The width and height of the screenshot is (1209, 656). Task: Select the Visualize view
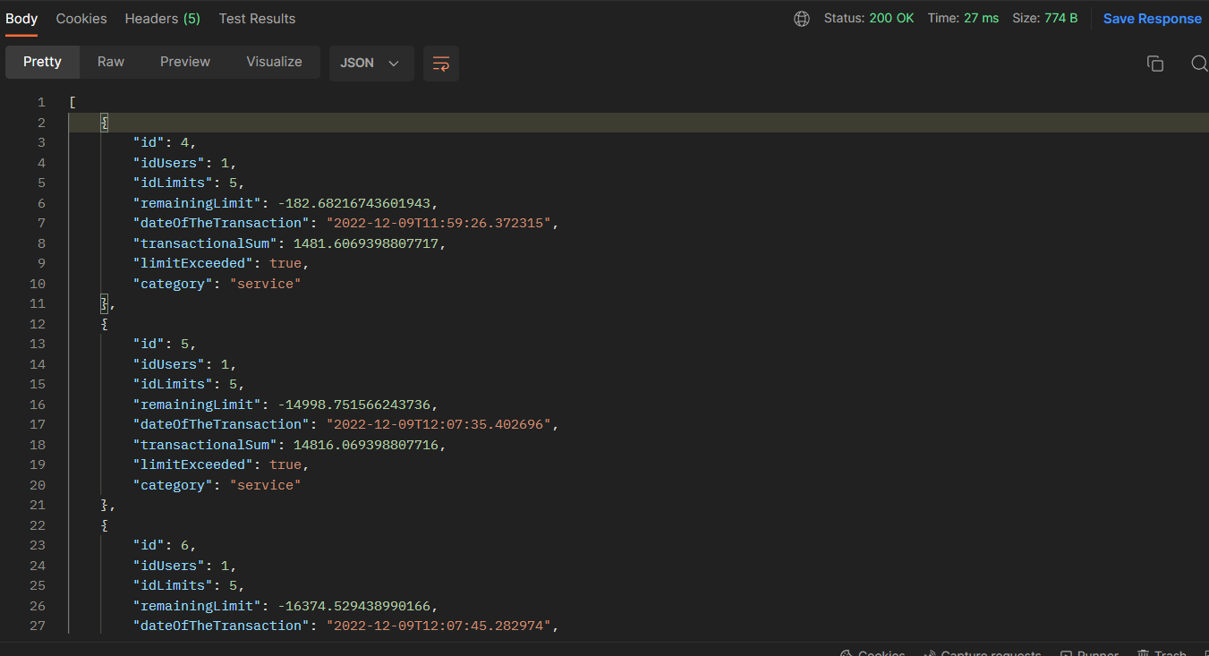274,62
